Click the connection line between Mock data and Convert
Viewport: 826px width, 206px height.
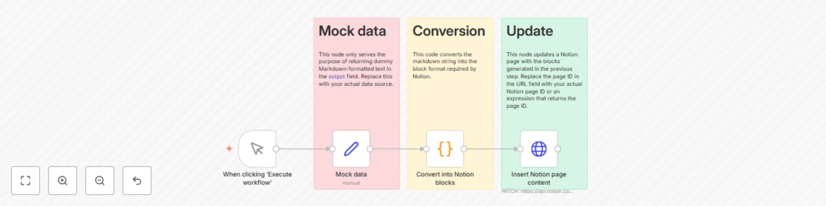[398, 149]
